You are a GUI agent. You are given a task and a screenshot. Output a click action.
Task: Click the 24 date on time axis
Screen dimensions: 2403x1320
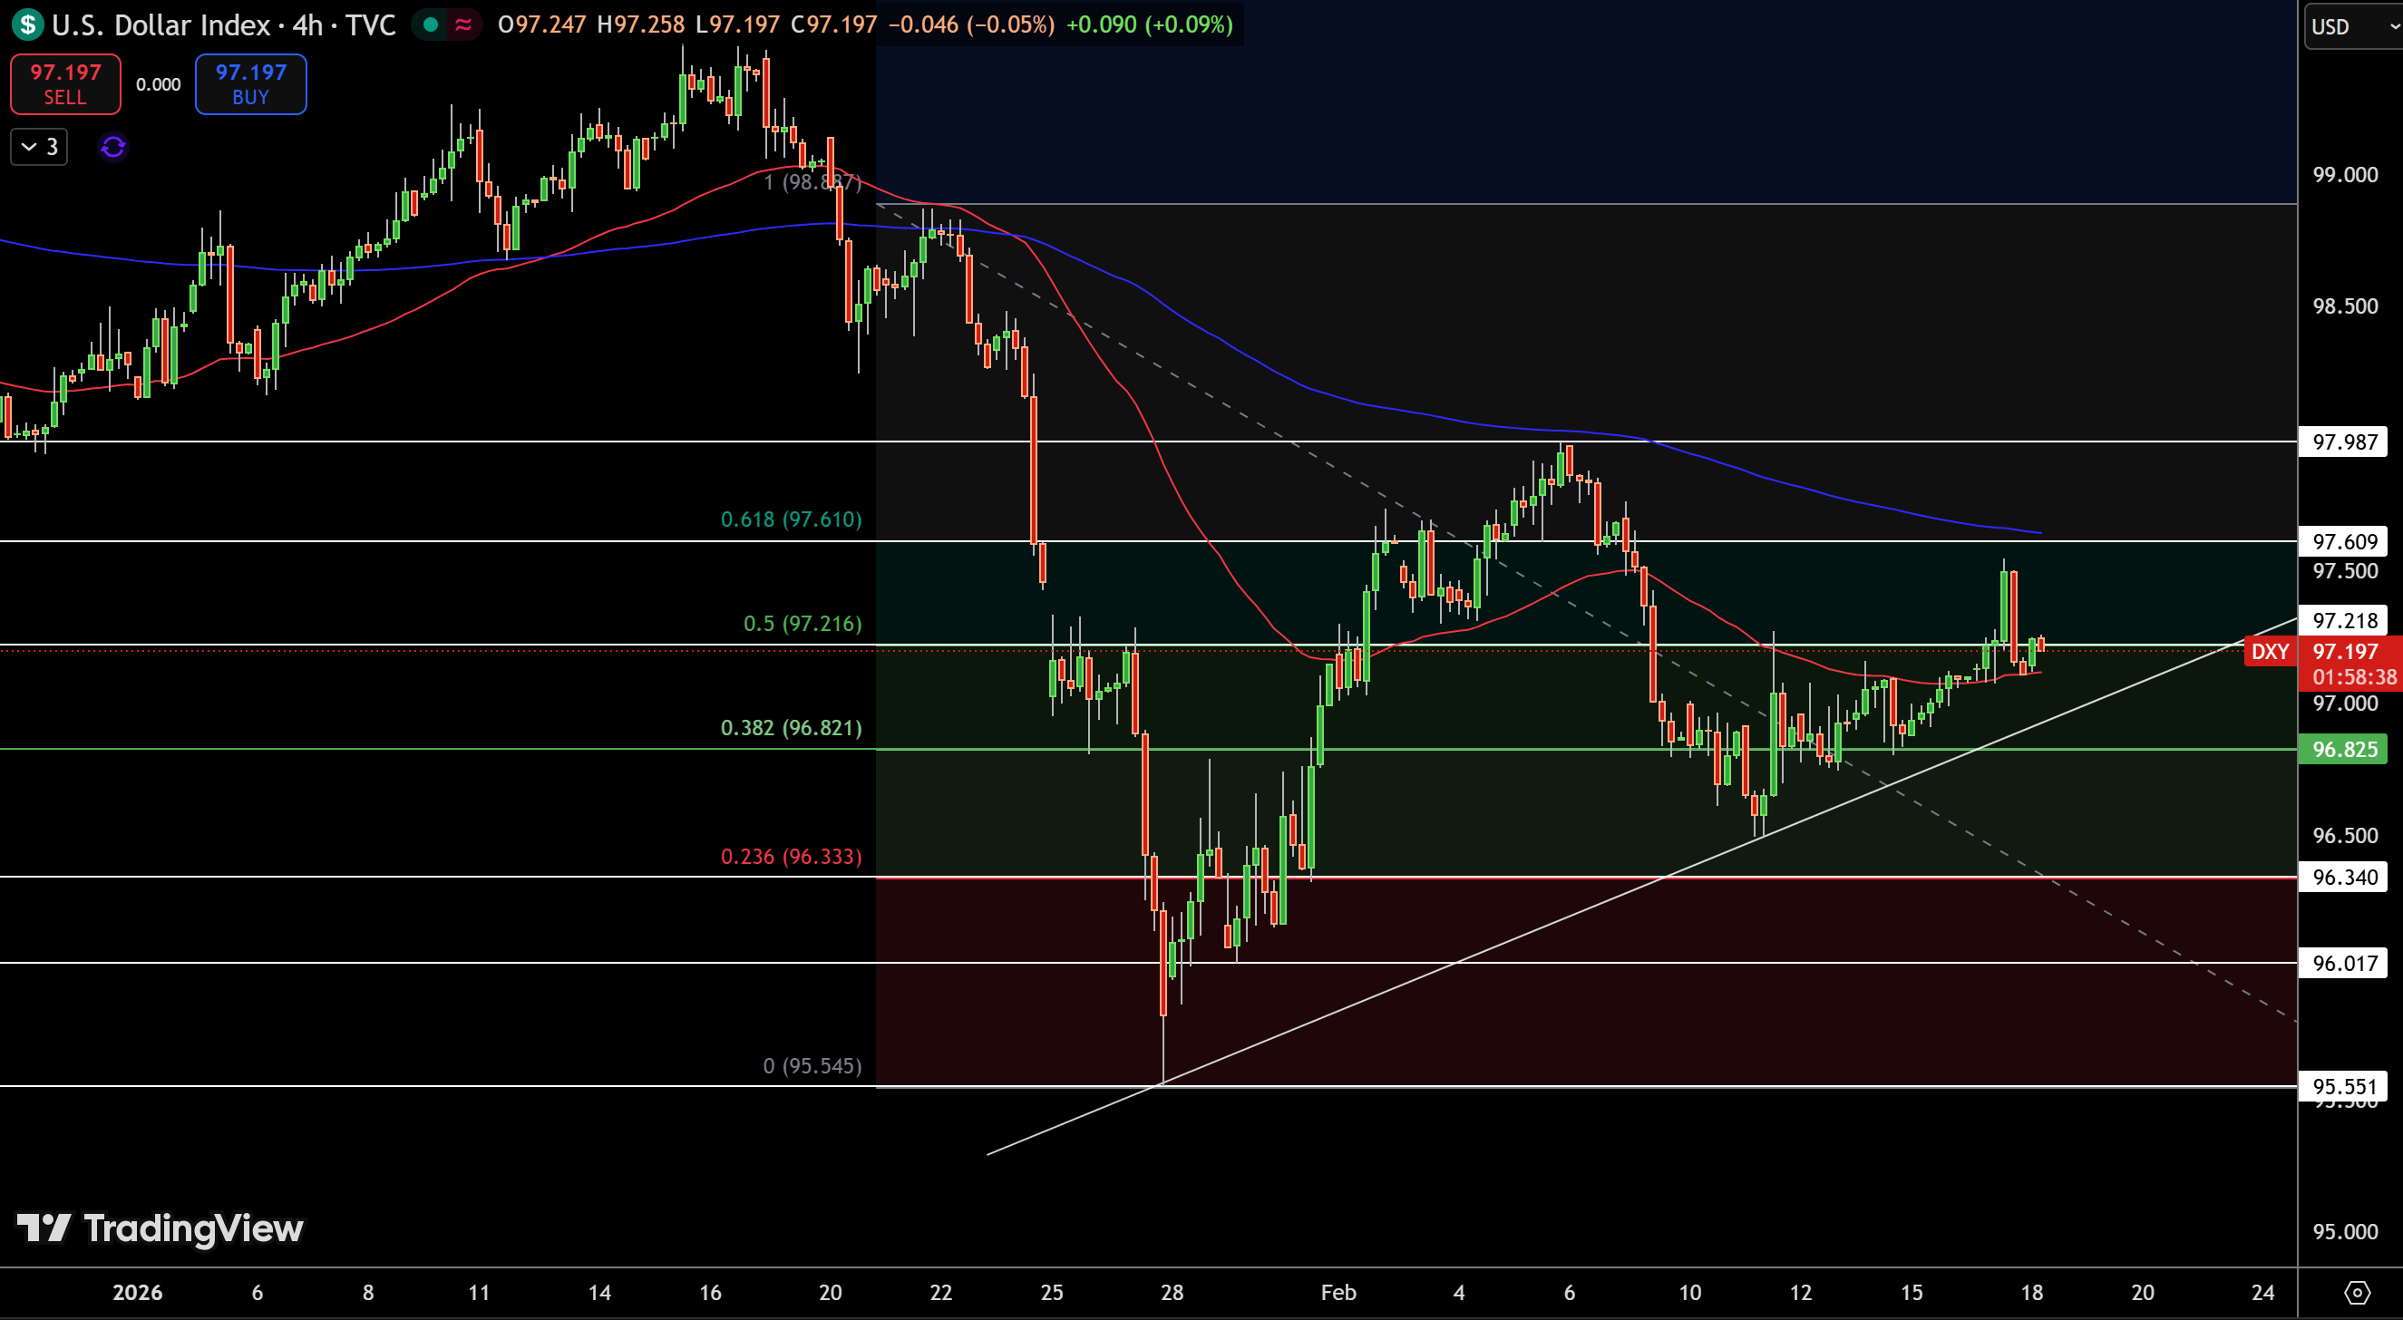(2262, 1292)
